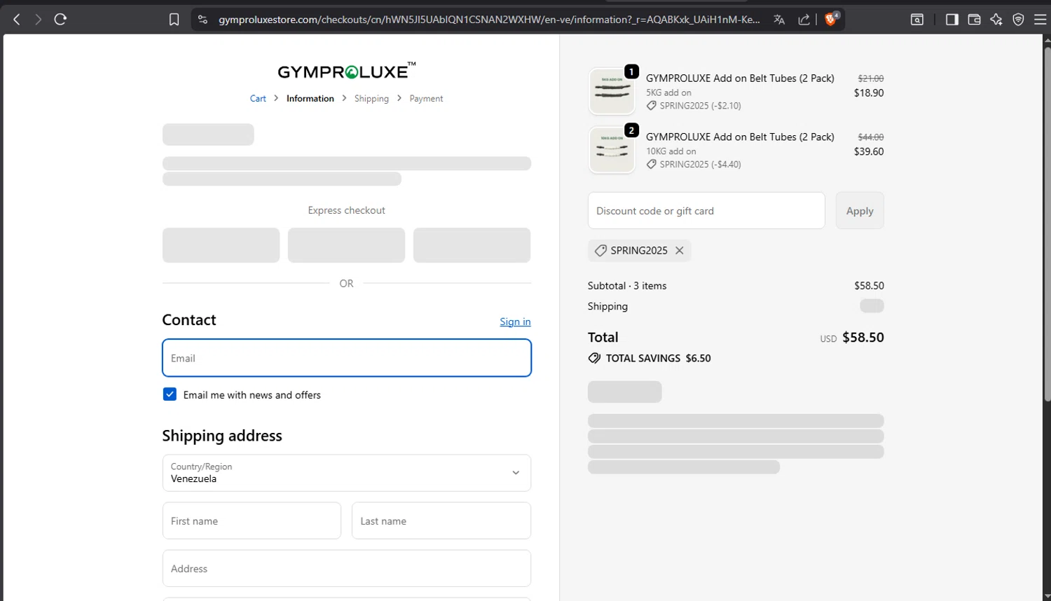The image size is (1051, 601).
Task: Apply the discount code button
Action: [860, 211]
